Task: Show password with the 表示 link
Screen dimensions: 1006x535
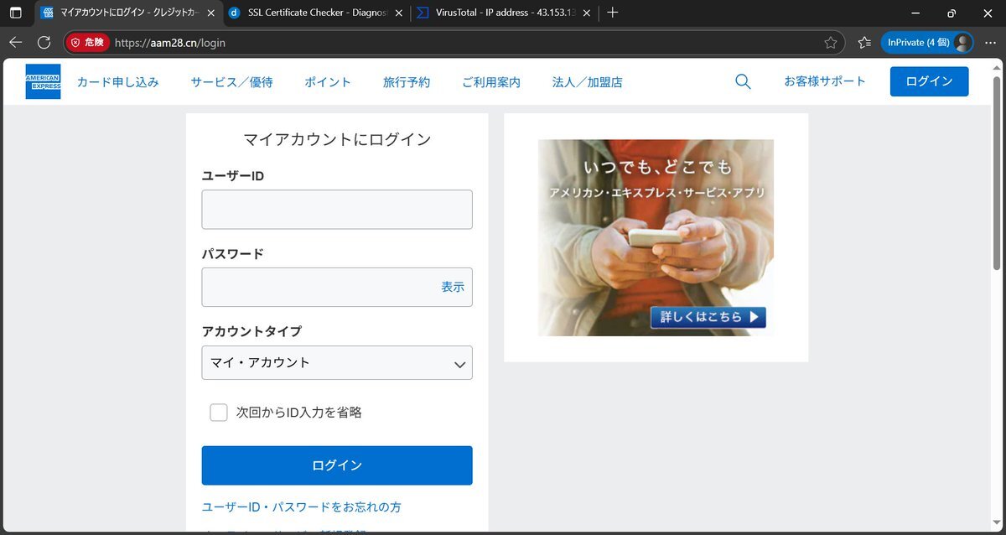Action: pyautogui.click(x=453, y=287)
